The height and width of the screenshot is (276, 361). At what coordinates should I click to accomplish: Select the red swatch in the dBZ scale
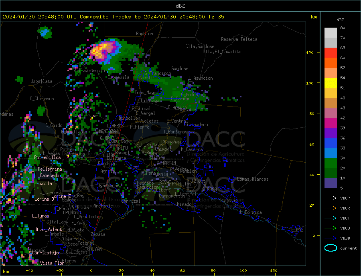[331, 52]
